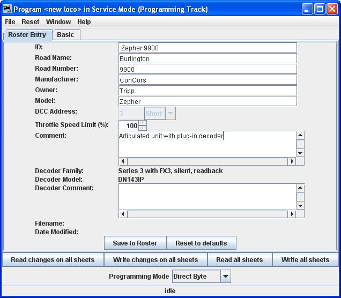Increase Throttle Speed Limit with up arrow
Screen dimensions: 341x298
142,123
